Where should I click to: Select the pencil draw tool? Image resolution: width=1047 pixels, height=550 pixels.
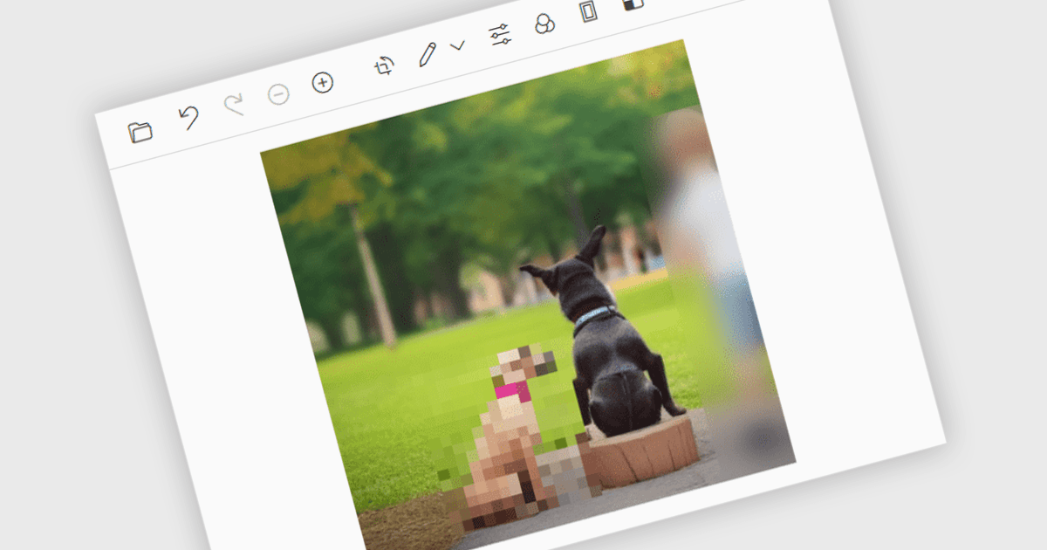point(428,54)
